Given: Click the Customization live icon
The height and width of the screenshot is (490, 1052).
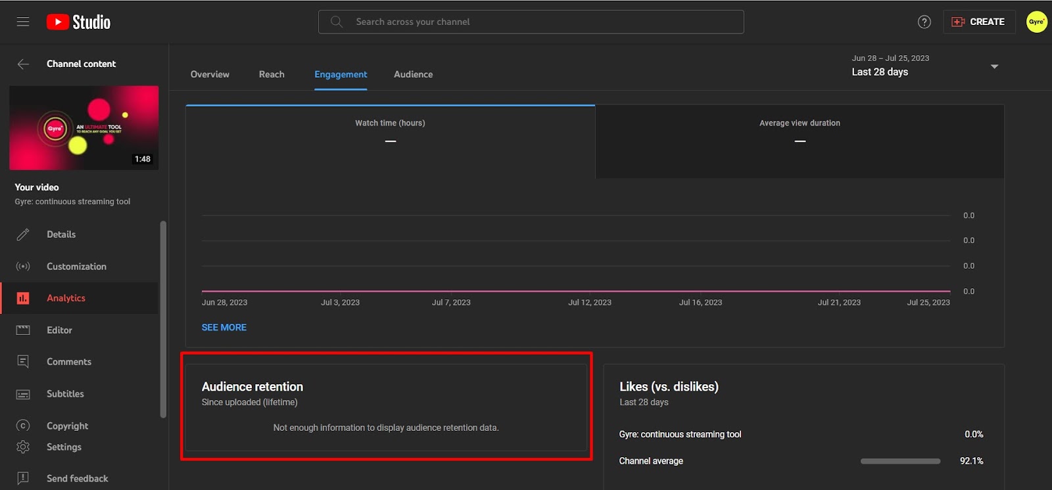Looking at the screenshot, I should coord(23,266).
